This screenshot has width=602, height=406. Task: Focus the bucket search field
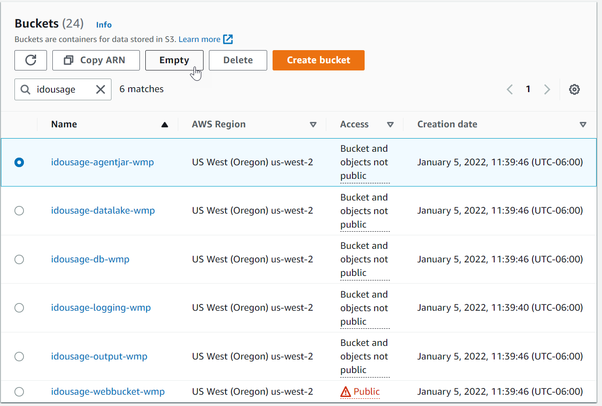click(63, 89)
